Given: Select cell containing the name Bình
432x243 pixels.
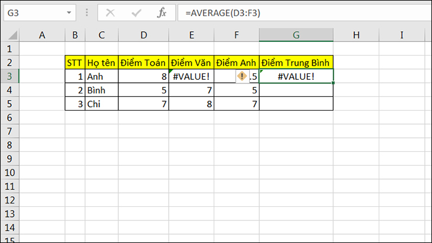Looking at the screenshot, I should click(x=102, y=90).
